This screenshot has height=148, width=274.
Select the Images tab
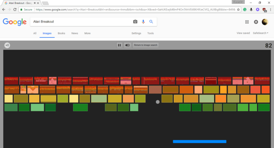(47, 33)
